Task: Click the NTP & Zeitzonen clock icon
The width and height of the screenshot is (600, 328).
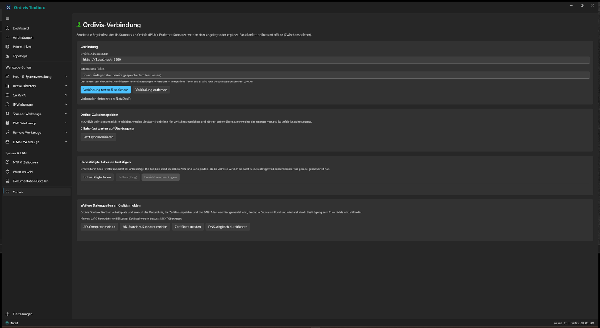Action: click(7, 162)
